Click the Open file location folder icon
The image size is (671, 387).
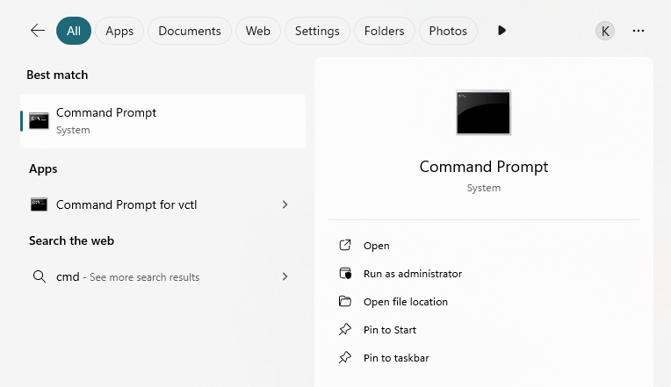[345, 302]
